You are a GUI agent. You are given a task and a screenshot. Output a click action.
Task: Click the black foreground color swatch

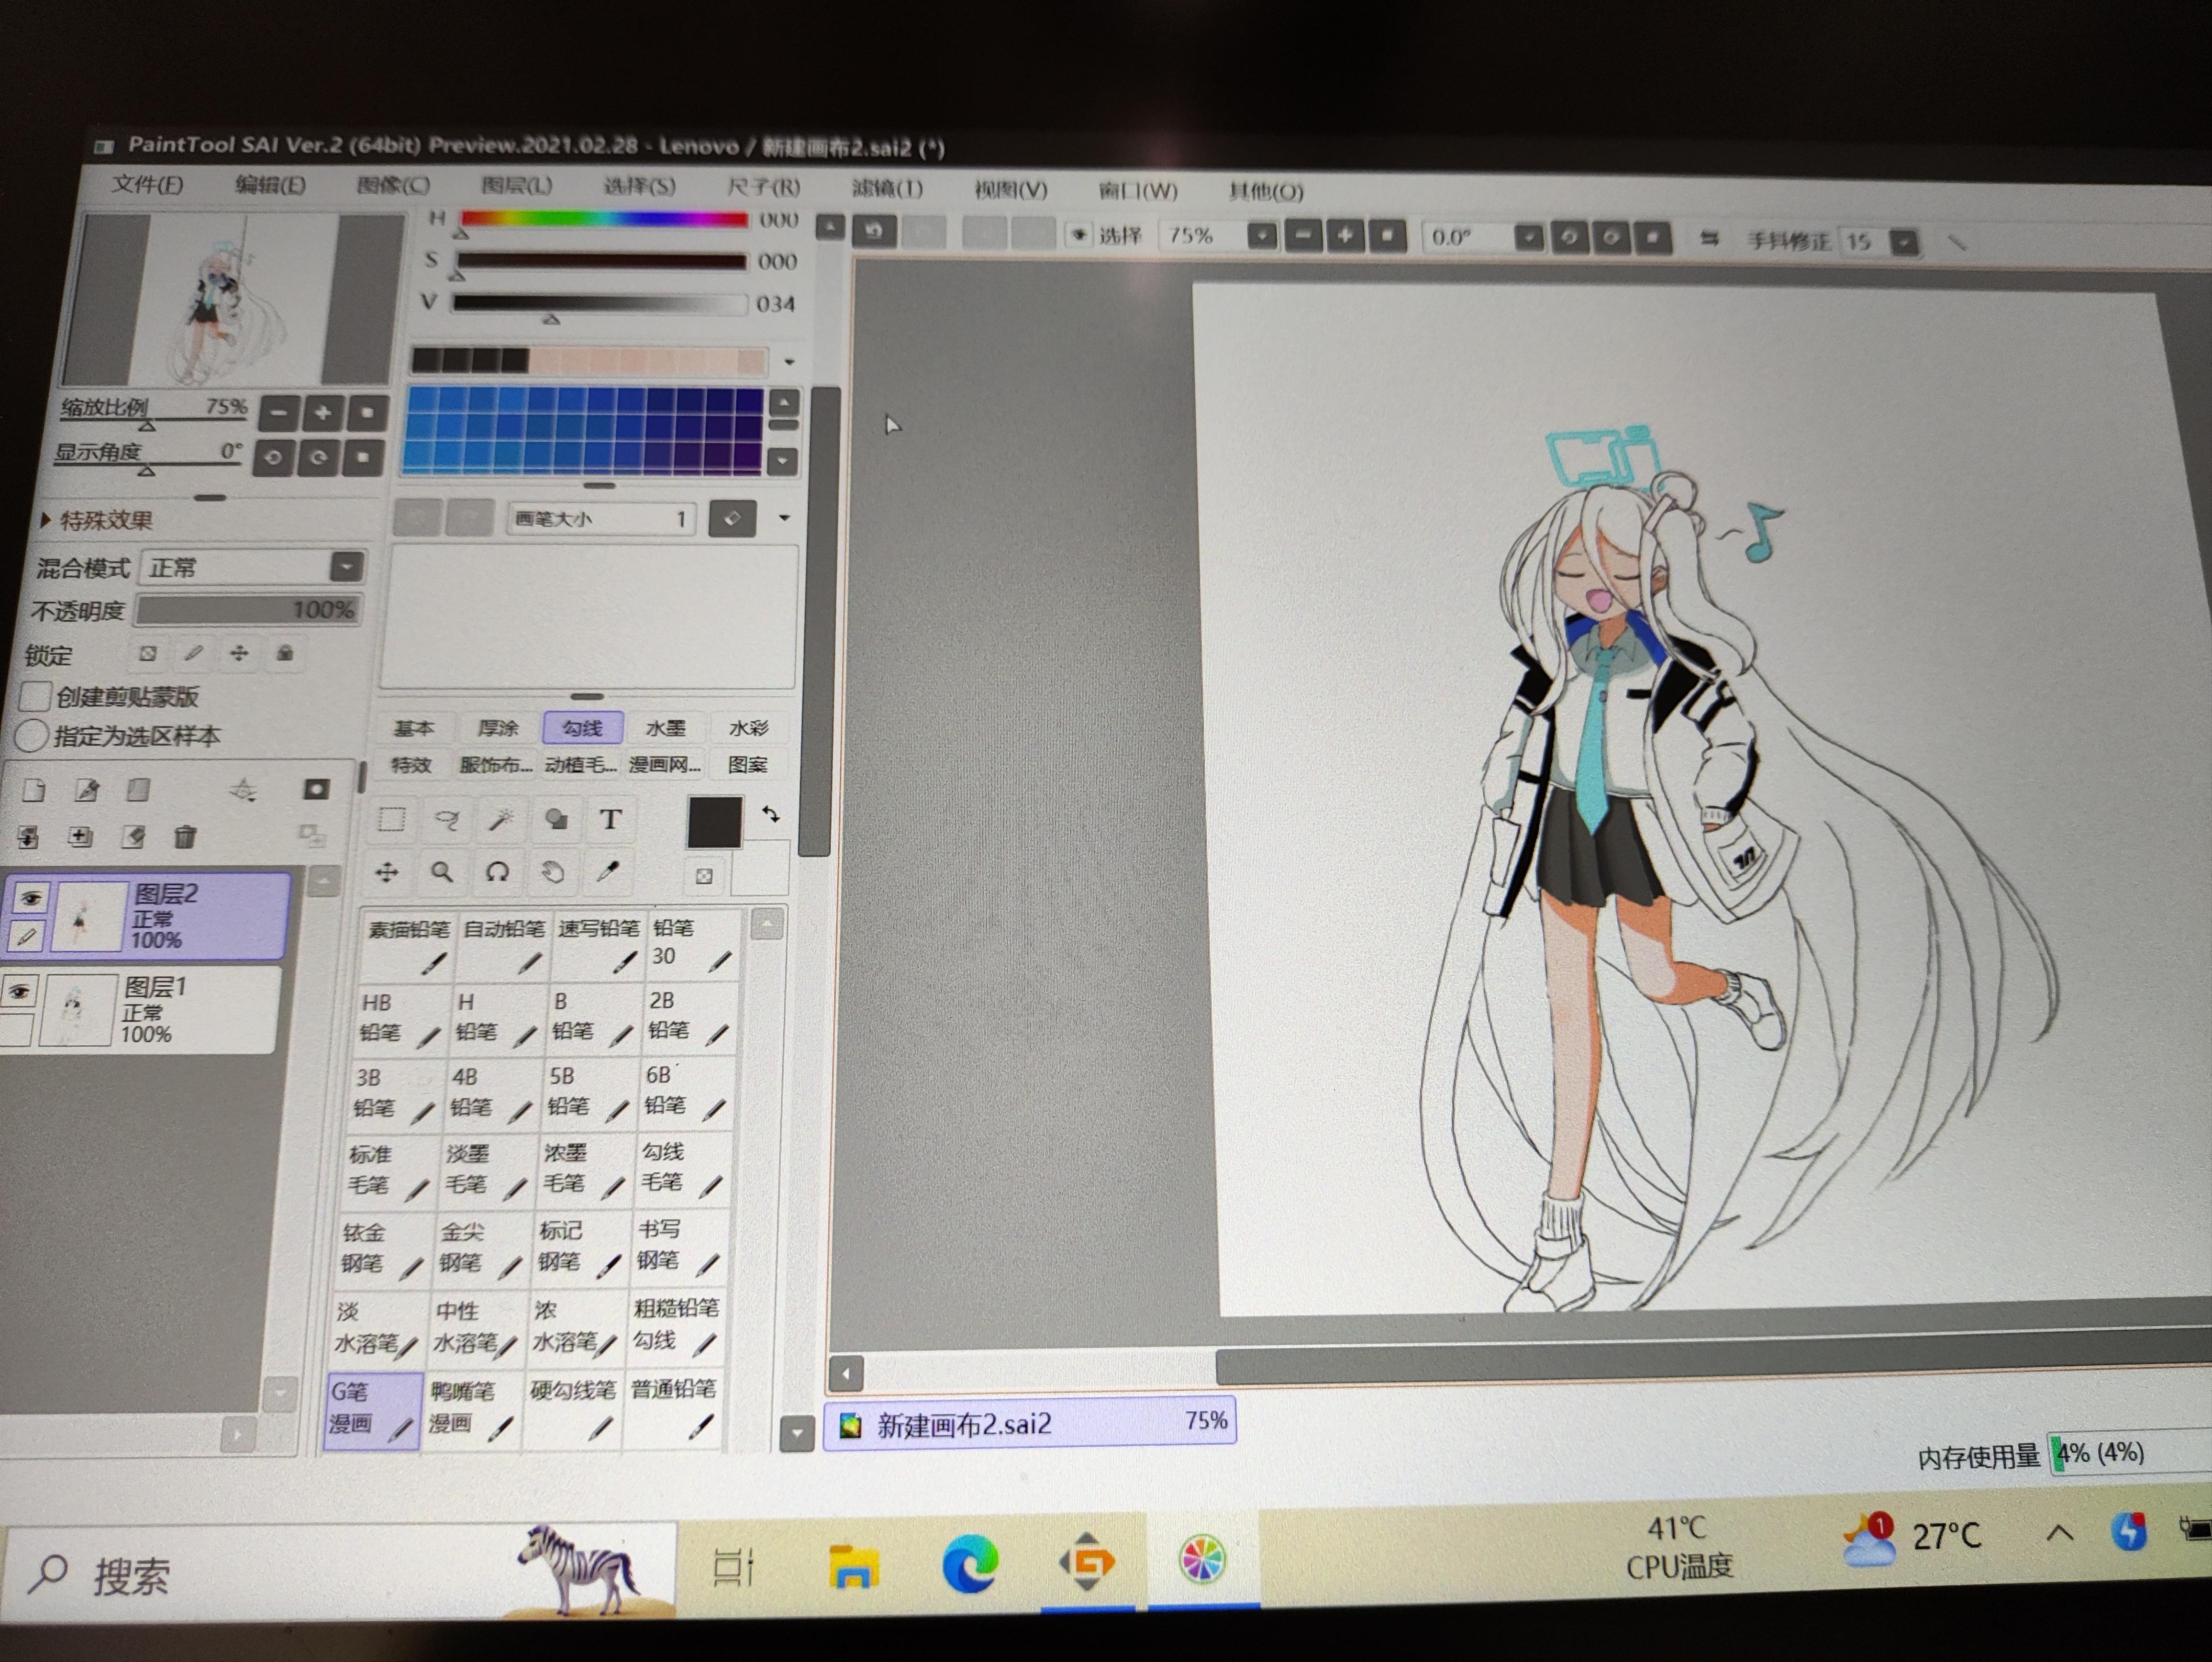click(714, 822)
